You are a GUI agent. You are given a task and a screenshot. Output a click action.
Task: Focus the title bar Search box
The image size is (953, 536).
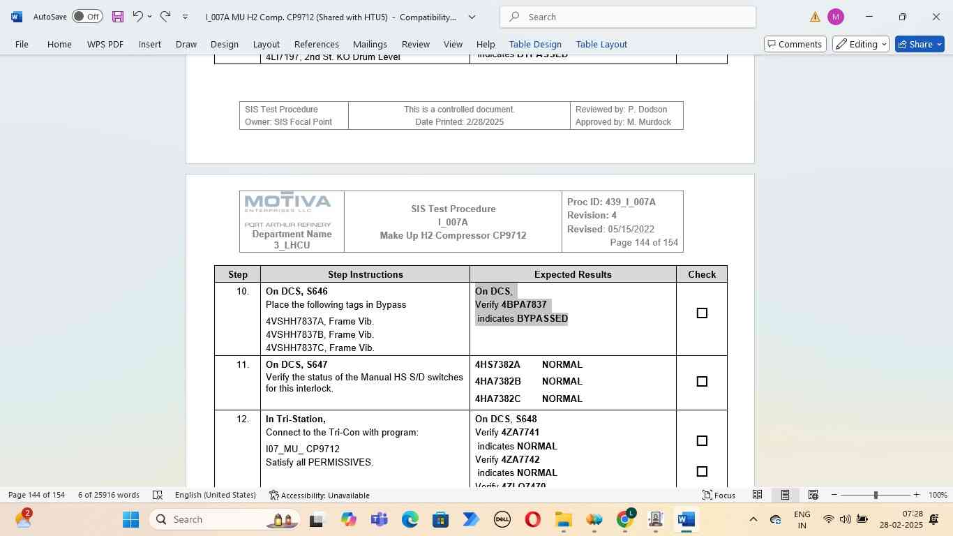point(628,17)
